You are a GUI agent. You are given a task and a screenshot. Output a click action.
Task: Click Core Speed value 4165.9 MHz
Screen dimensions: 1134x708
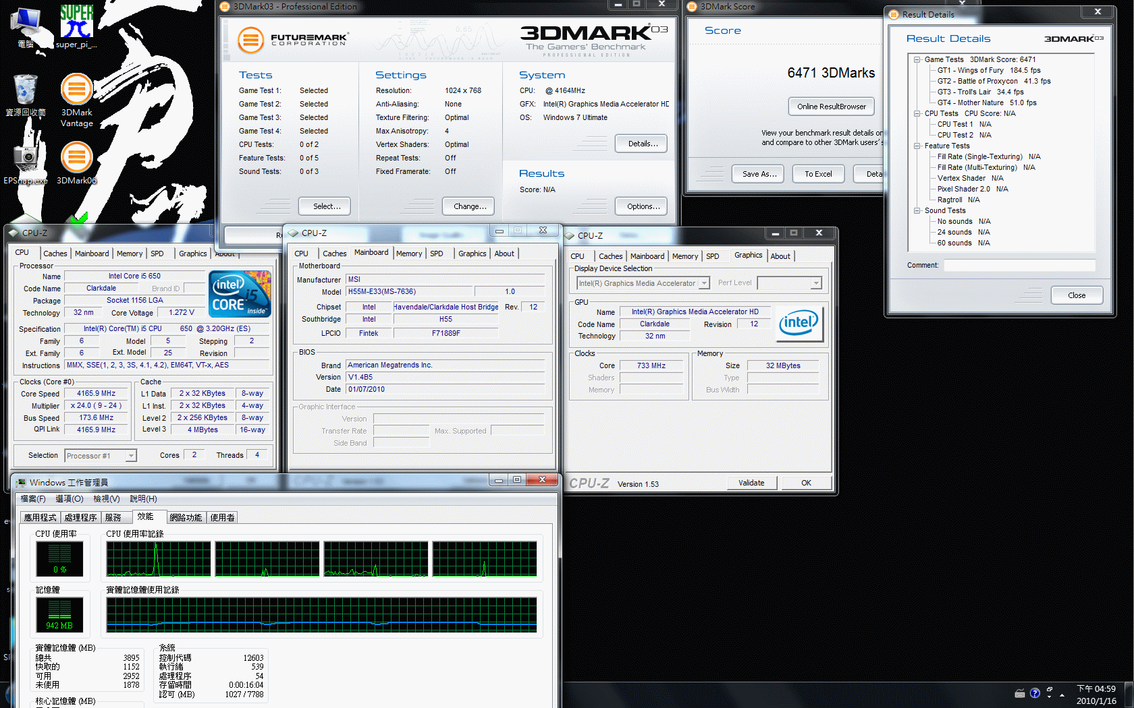pyautogui.click(x=97, y=394)
